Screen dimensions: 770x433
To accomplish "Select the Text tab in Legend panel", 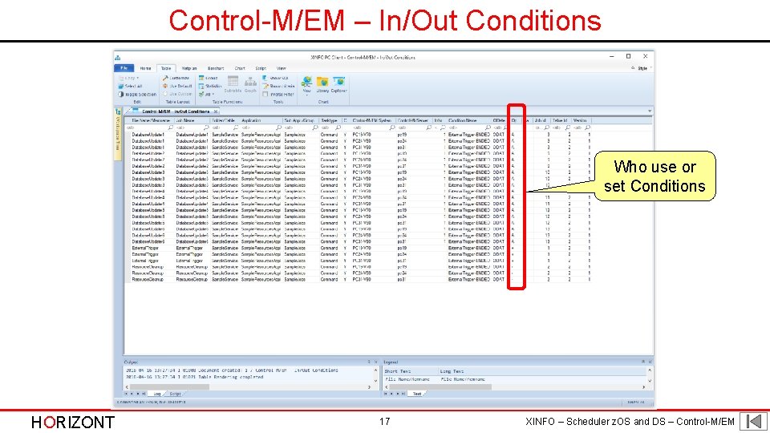I will pyautogui.click(x=417, y=394).
